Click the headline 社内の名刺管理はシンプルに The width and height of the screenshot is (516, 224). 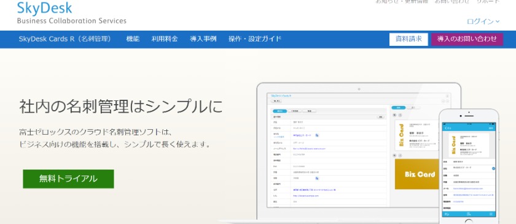pos(121,106)
